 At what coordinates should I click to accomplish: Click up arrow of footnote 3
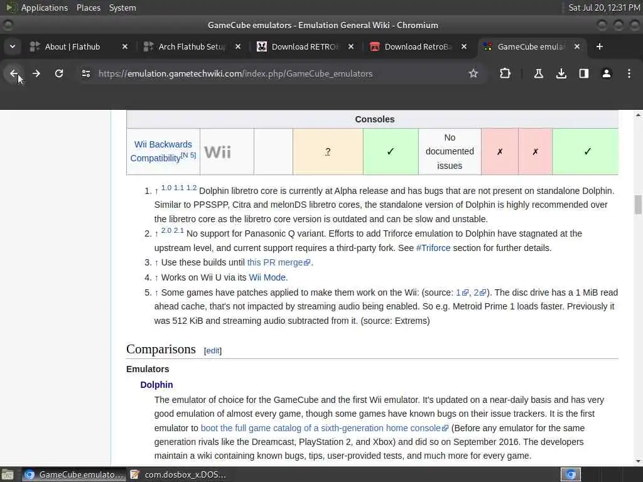coord(156,262)
